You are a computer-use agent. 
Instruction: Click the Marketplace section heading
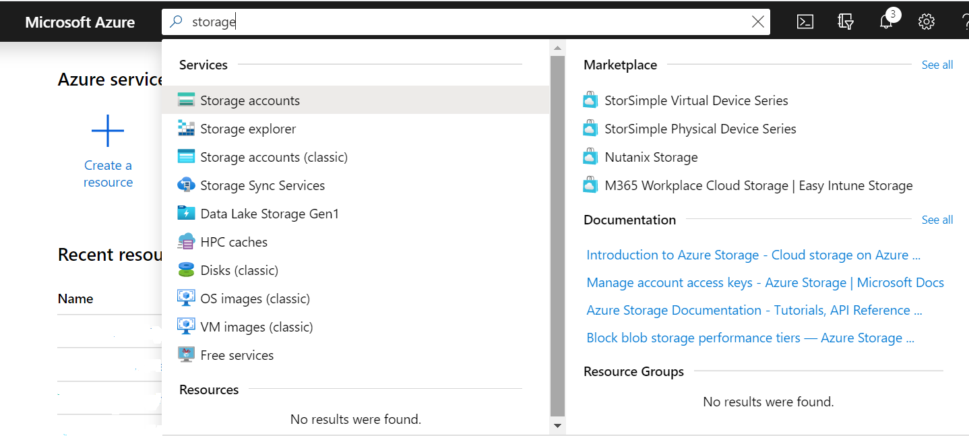coord(620,65)
